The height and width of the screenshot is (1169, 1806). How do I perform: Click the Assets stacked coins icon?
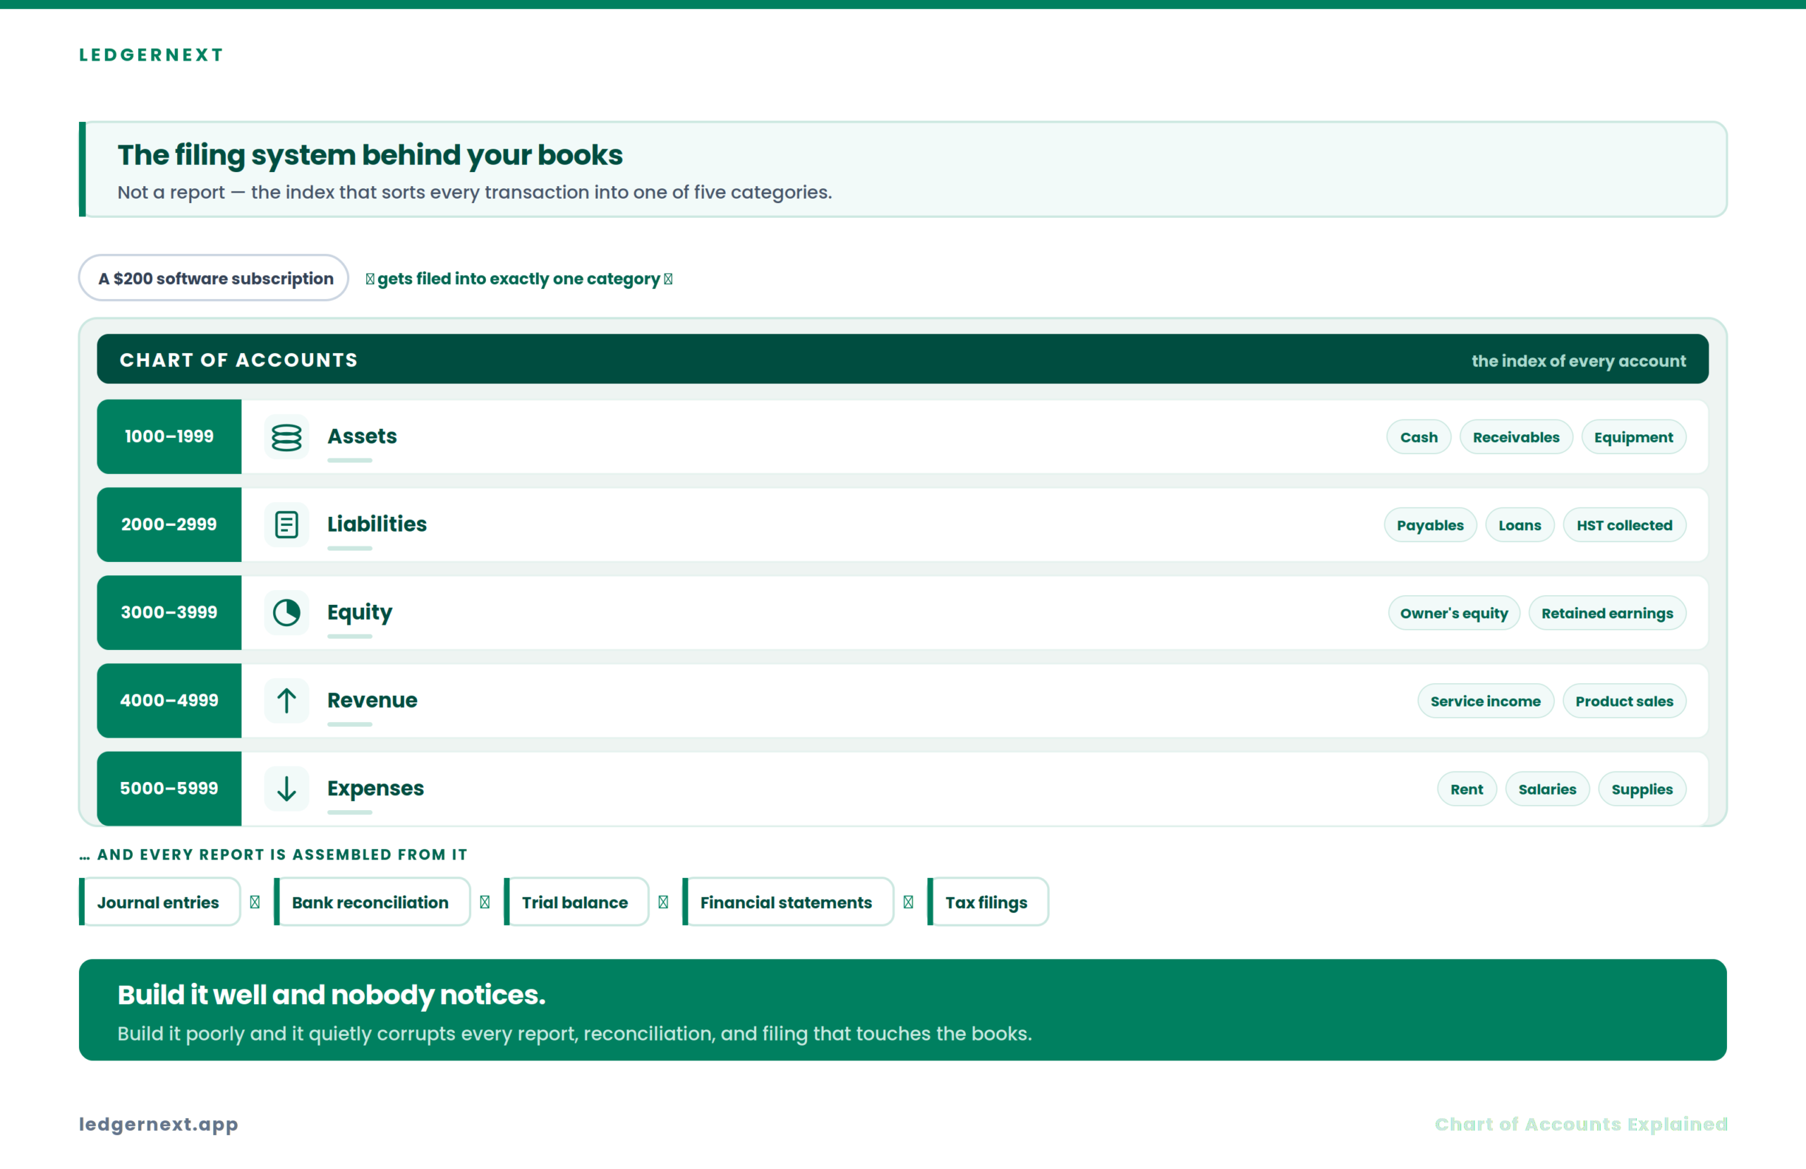[286, 437]
